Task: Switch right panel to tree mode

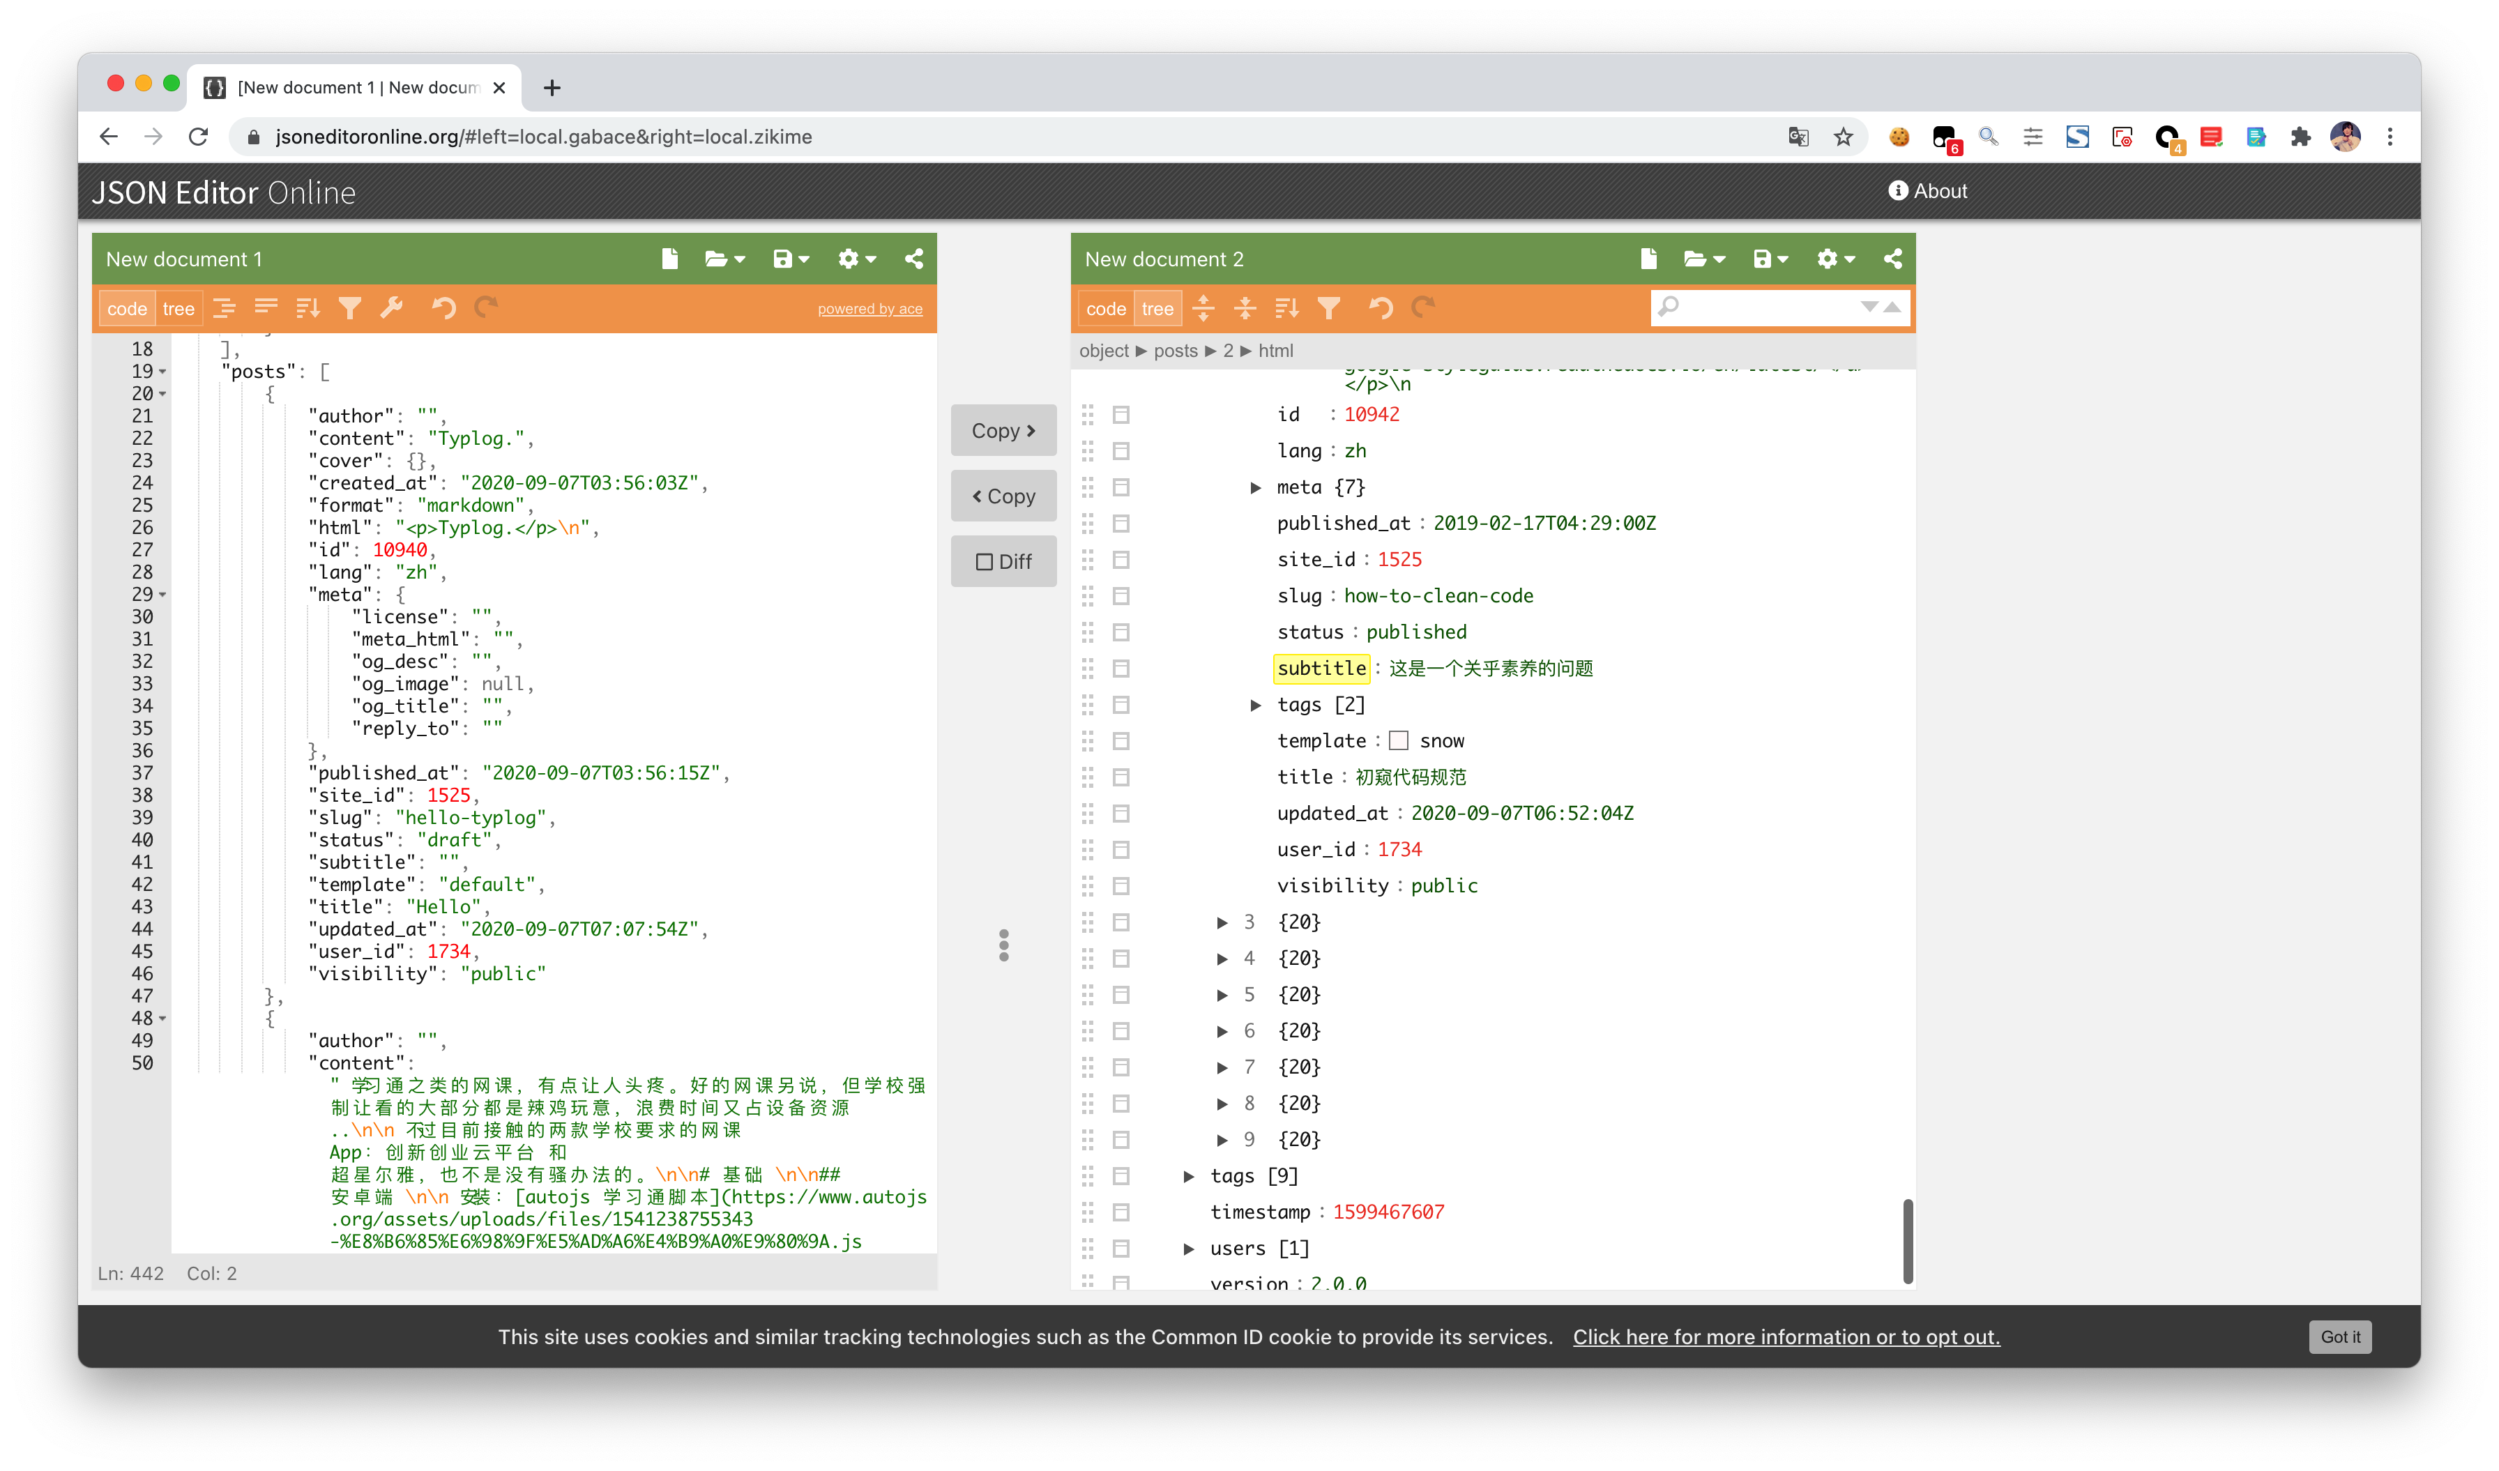Action: (x=1157, y=308)
